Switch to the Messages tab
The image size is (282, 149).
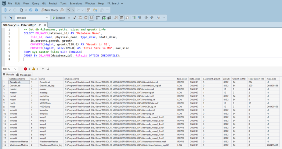click(24, 75)
